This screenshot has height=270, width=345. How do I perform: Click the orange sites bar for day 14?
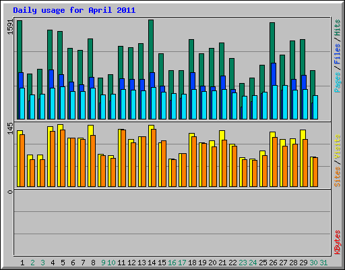click(x=154, y=158)
